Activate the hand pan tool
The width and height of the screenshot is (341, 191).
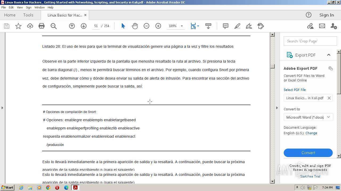click(135, 26)
